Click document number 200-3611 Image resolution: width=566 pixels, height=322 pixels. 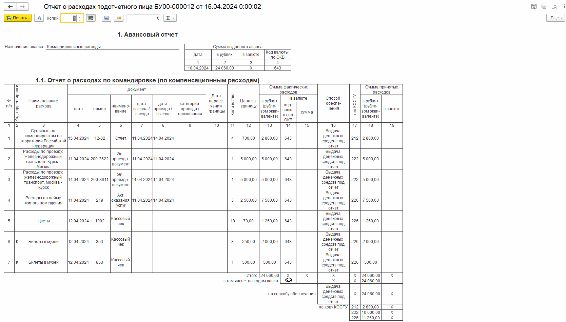click(100, 180)
